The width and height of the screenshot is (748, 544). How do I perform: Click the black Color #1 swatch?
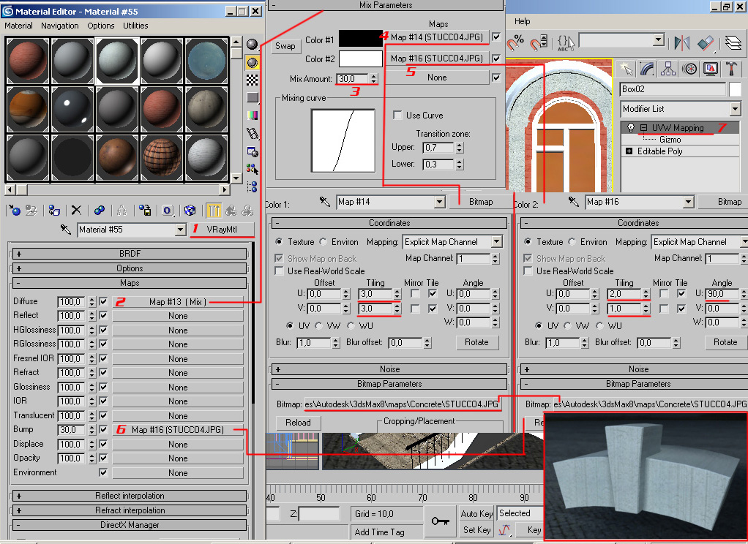pyautogui.click(x=360, y=39)
